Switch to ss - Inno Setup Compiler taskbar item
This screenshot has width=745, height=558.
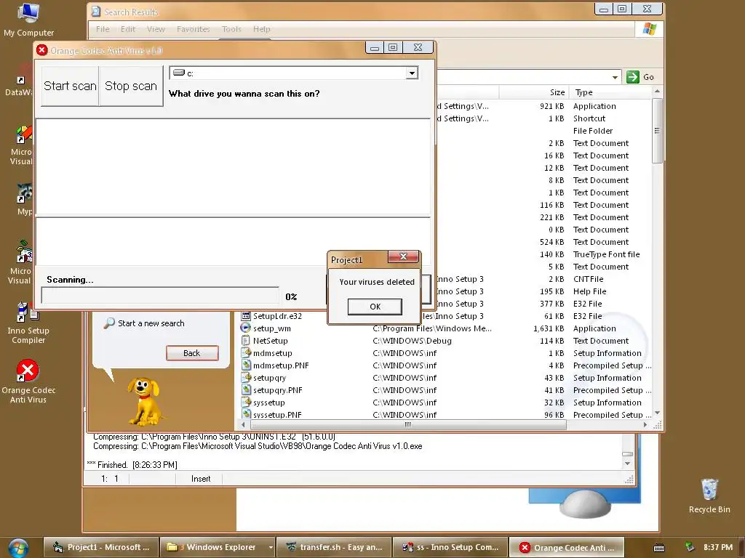[x=450, y=547]
